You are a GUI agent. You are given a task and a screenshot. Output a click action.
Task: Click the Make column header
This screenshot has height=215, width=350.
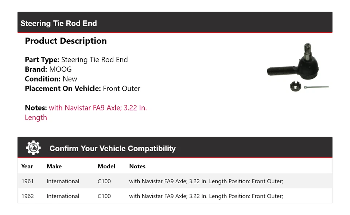54,167
